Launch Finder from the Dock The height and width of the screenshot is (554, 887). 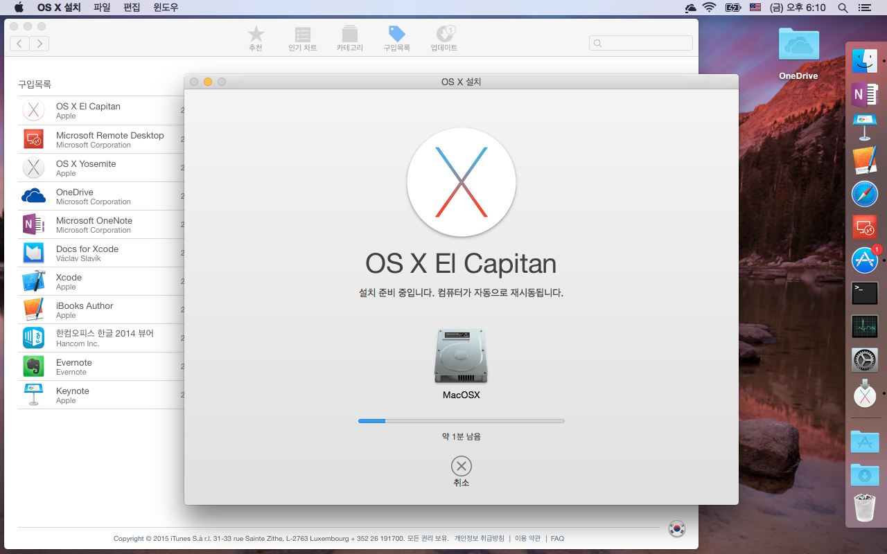point(865,61)
